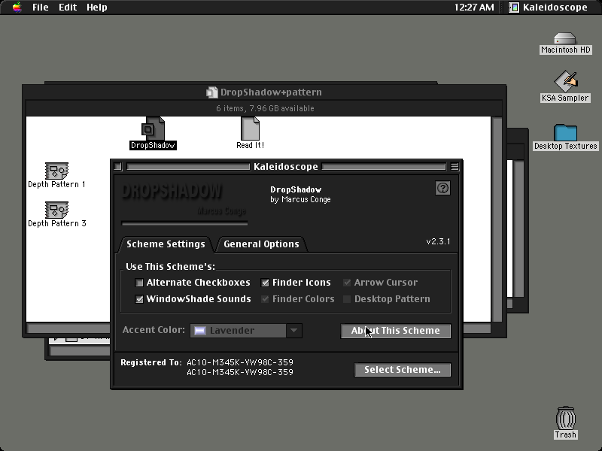Click the Kaleidoscope window title bar text
Image resolution: width=602 pixels, height=451 pixels.
tap(286, 166)
